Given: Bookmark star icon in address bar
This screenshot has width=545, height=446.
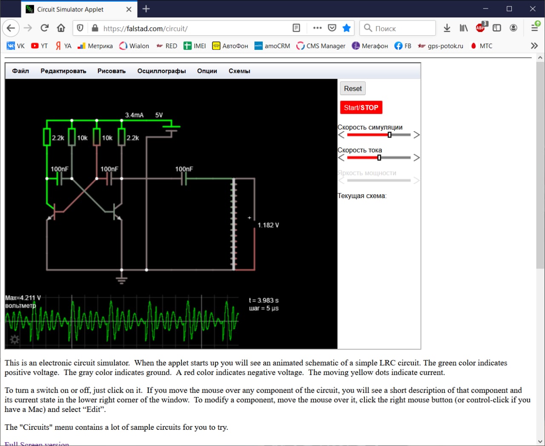Looking at the screenshot, I should point(347,28).
